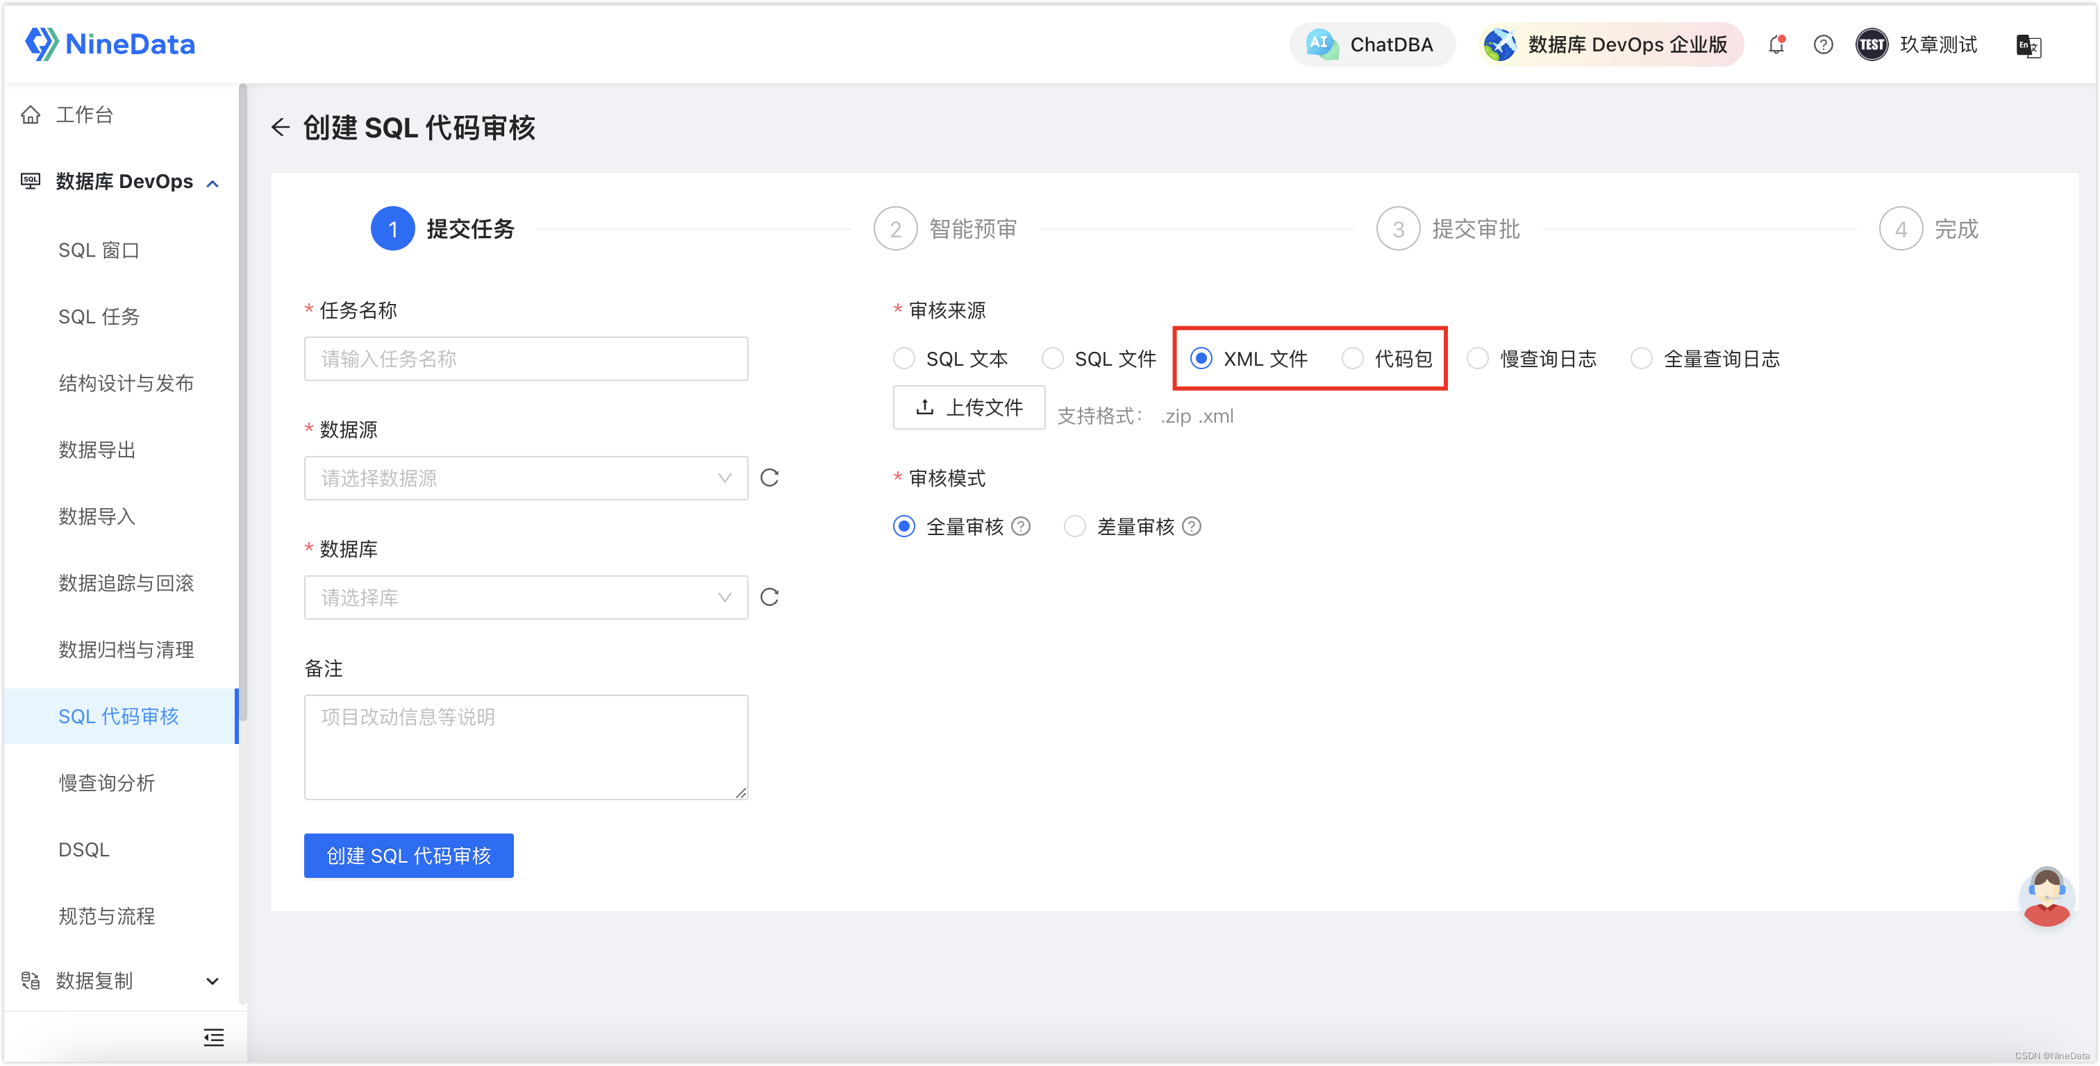Select SQL 文本 radio button
Image resolution: width=2100 pixels, height=1066 pixels.
coord(903,359)
